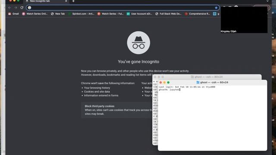Click the front Terminal window title ghost — -zsh
The image size is (276, 155).
(x=214, y=82)
